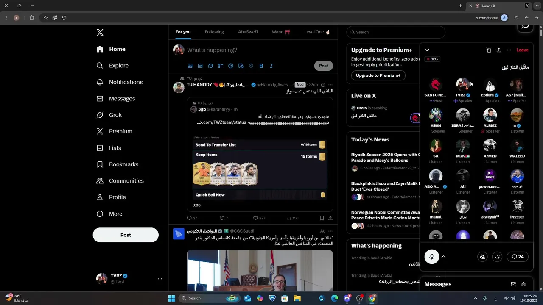Add a poll to the new post

tap(221, 66)
